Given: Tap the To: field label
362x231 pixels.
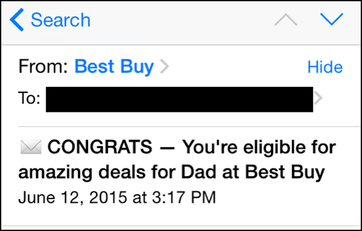Looking at the screenshot, I should (29, 98).
